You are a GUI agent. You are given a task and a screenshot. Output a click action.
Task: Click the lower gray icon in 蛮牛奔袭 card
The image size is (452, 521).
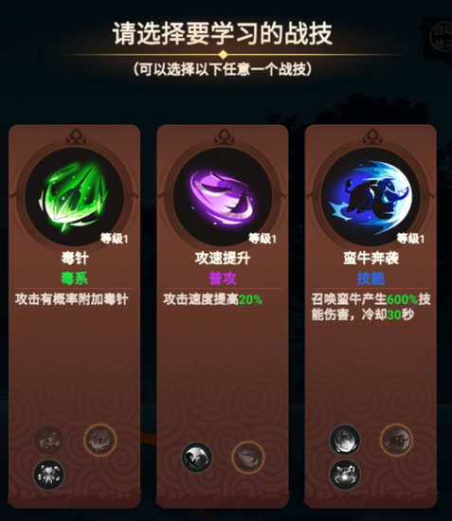345,475
